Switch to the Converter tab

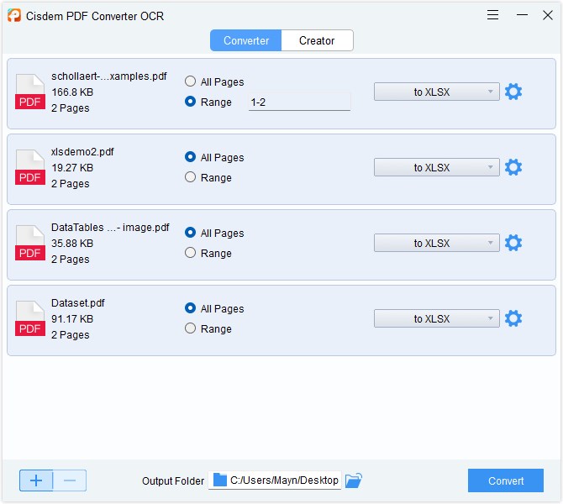tap(246, 40)
